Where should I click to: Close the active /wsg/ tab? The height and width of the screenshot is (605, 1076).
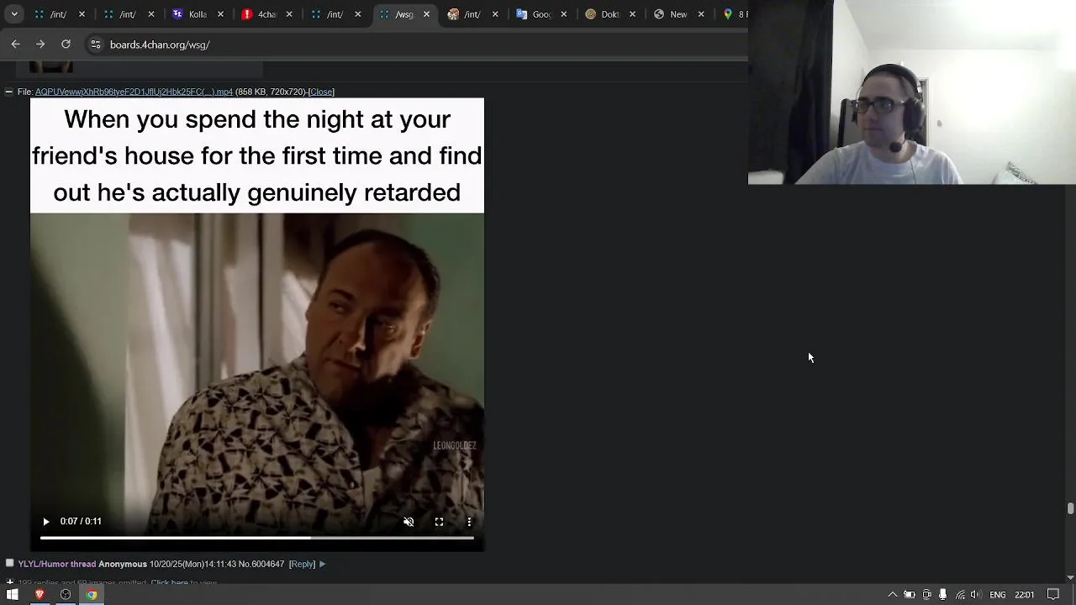tap(426, 14)
